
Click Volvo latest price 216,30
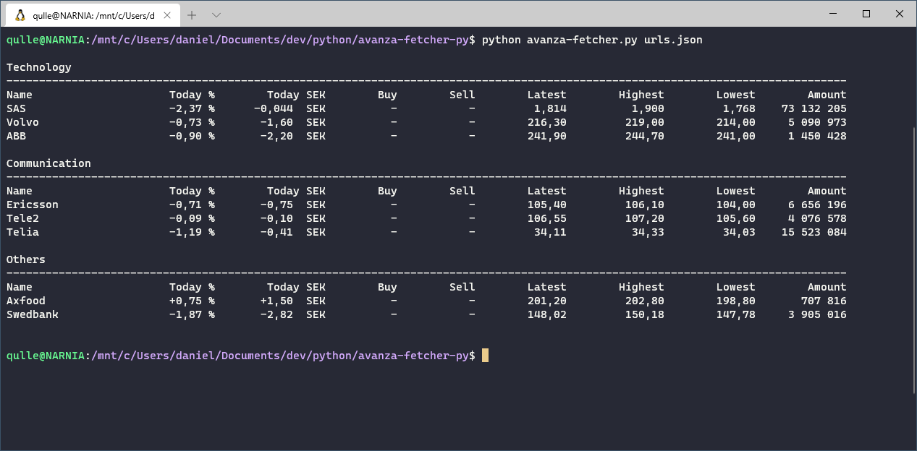[547, 122]
